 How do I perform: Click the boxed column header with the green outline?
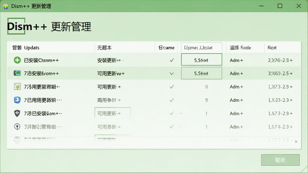(202, 48)
